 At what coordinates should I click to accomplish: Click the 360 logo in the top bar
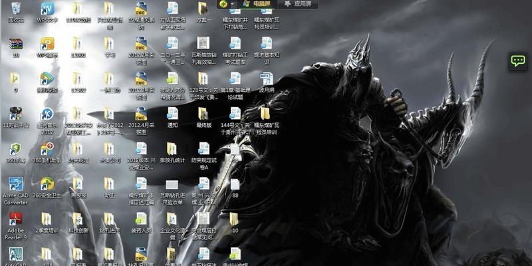[x=223, y=4]
